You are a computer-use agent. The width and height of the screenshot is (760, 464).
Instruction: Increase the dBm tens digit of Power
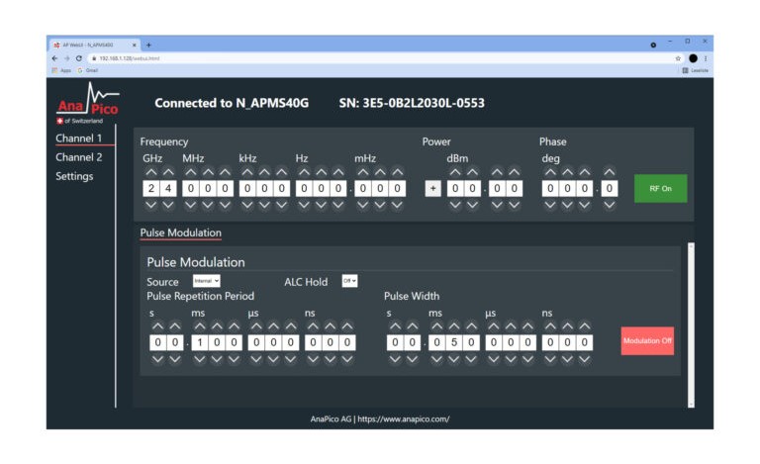pos(455,172)
